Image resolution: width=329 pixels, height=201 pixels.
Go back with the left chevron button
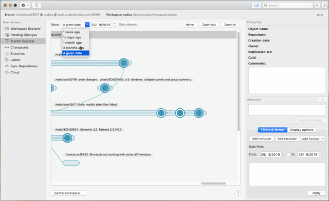(x=317, y=5)
